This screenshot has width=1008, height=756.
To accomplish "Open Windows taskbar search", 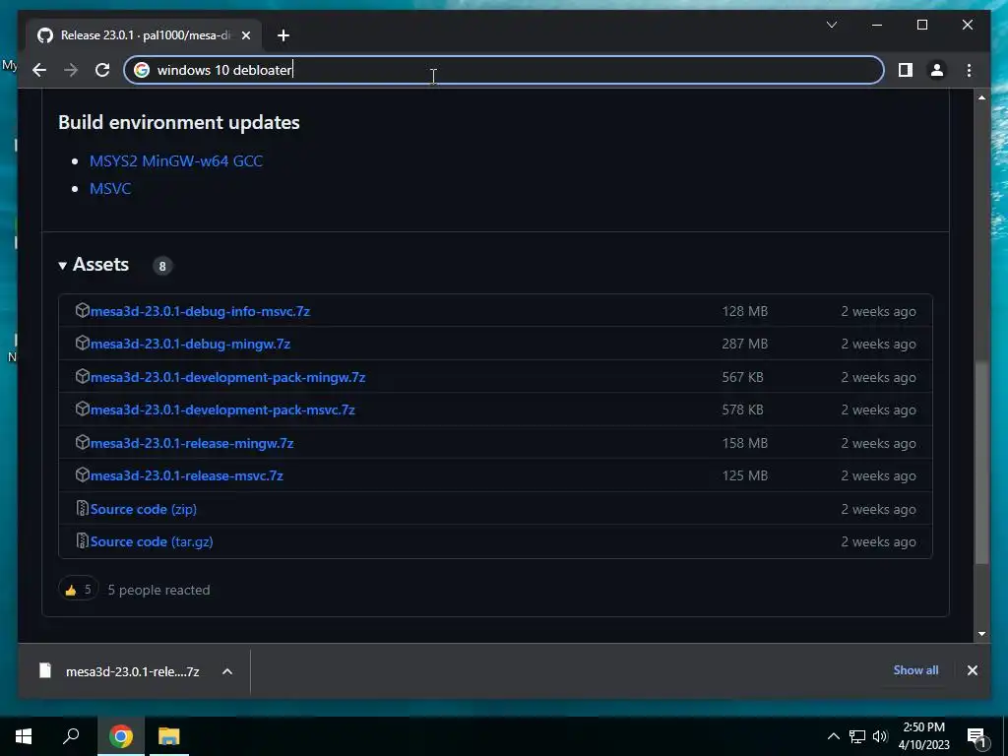I will click(x=71, y=736).
